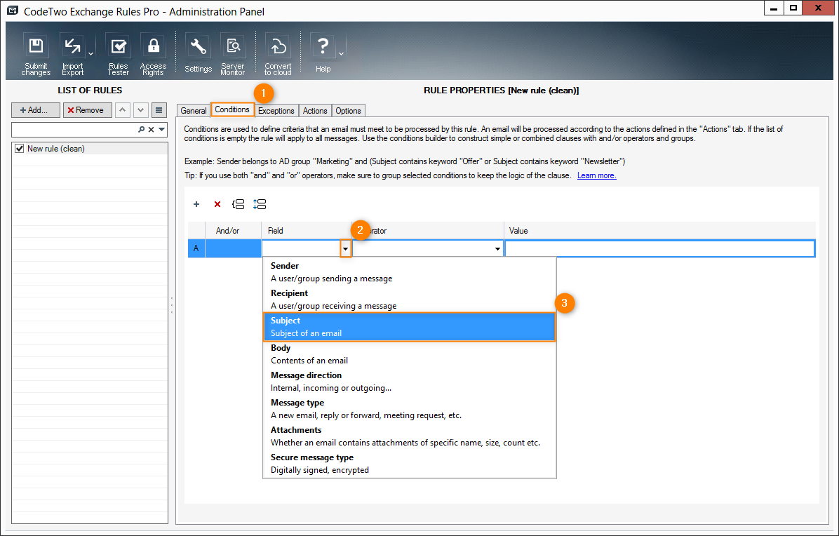The image size is (839, 536).
Task: Click the Value column header
Action: (x=659, y=231)
